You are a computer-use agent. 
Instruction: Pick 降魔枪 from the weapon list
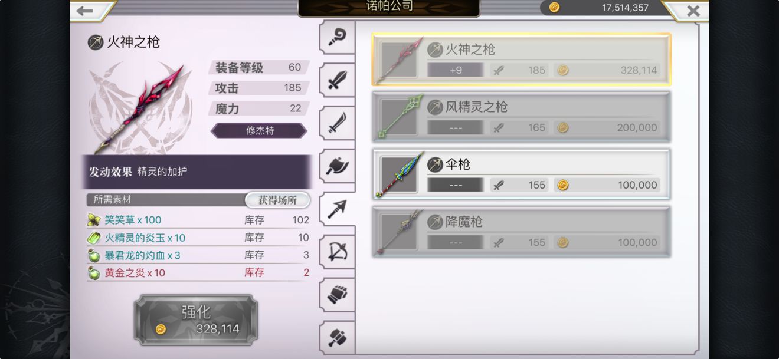tap(521, 232)
